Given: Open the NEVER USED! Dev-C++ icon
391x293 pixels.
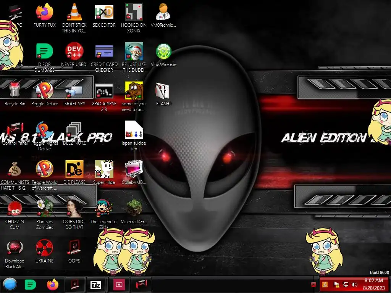Looking at the screenshot, I should coord(74,52).
